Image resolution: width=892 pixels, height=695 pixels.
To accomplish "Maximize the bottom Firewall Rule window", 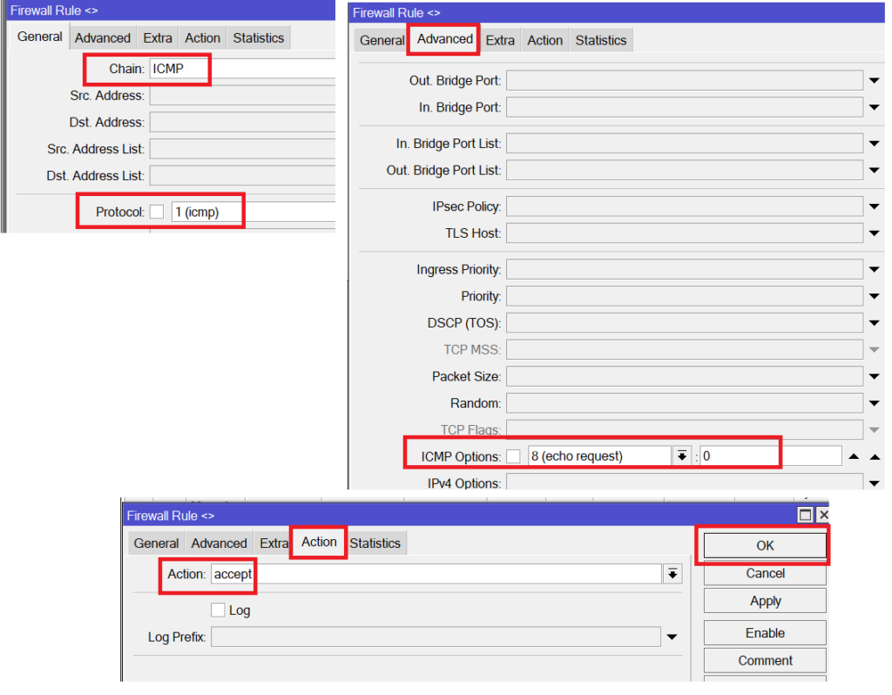I will (805, 515).
